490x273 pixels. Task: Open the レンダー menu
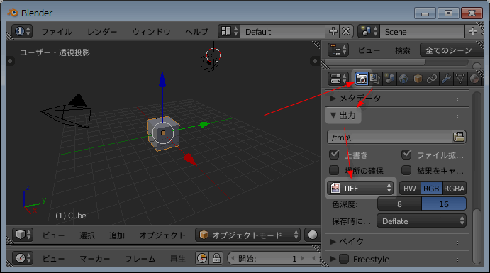tap(102, 32)
